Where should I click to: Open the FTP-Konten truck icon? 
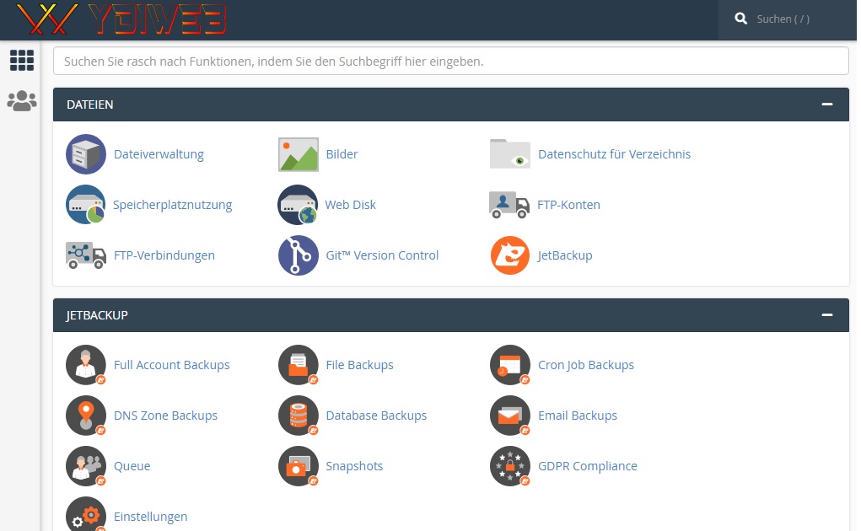tap(510, 205)
